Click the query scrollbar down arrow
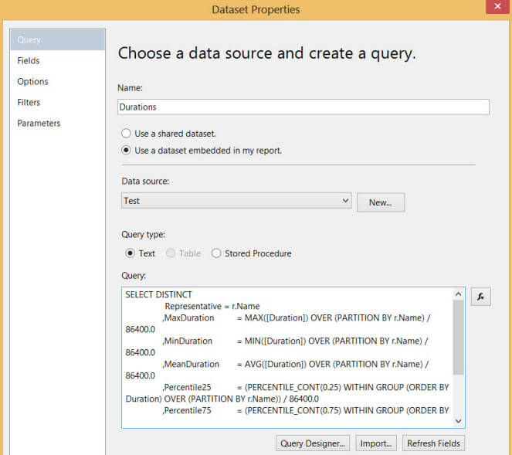This screenshot has width=512, height=455. 458,420
